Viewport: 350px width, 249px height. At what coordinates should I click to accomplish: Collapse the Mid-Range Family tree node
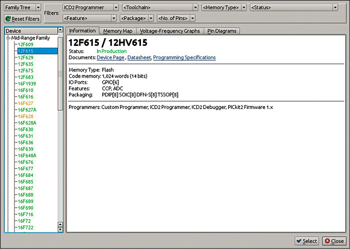click(8, 38)
